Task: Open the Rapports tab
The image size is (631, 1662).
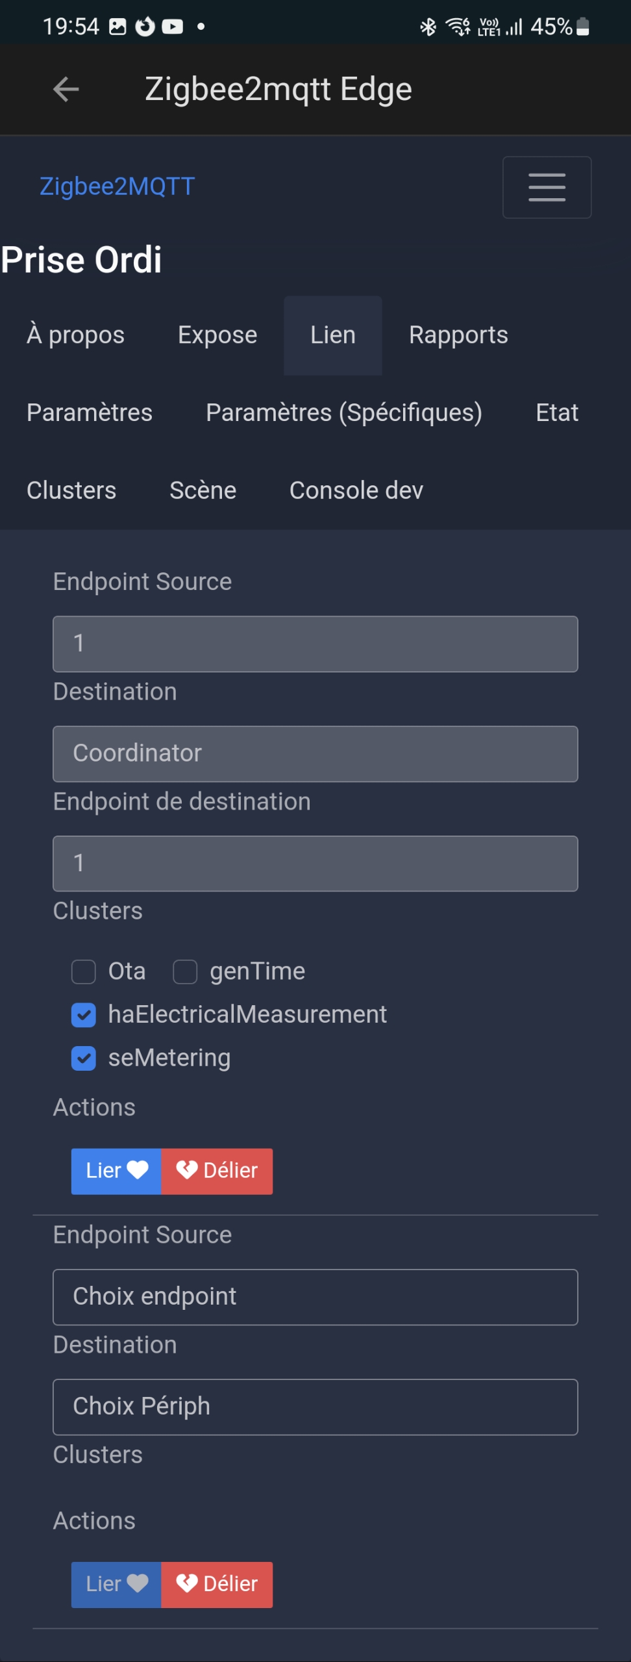Action: tap(458, 335)
